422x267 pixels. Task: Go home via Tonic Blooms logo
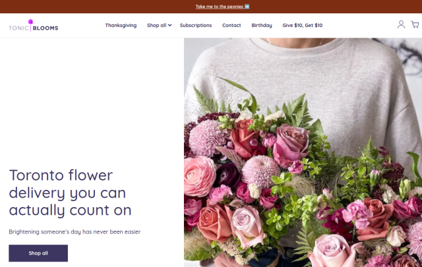[x=34, y=26]
